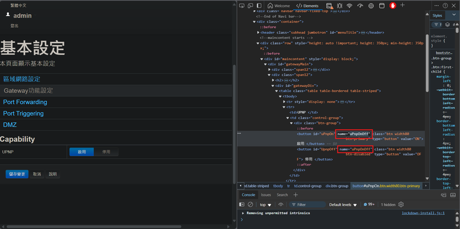Open the red hand adblock extension tool
Screen dimensions: 460x229
393,5
